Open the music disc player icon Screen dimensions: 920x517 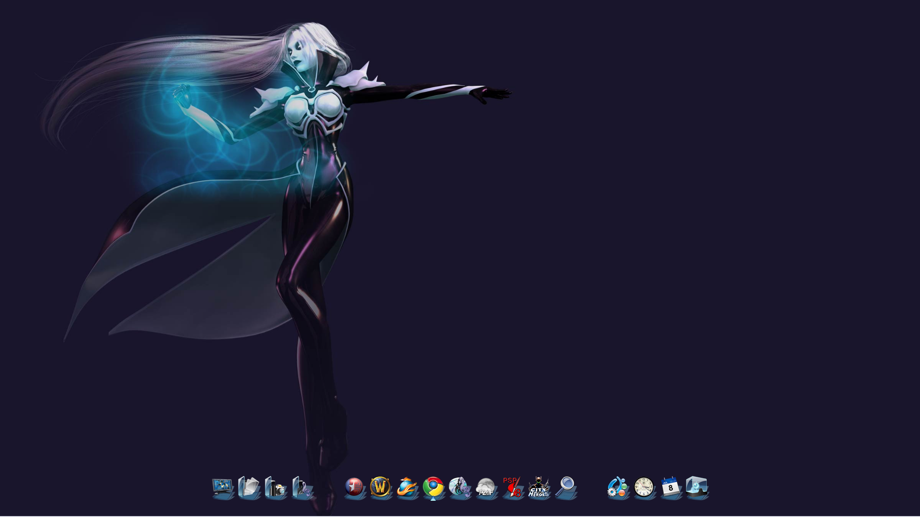pos(460,487)
